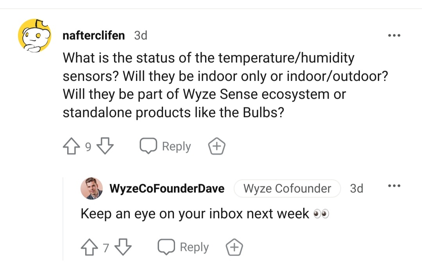Click the 3d timestamp on Dave's reply
Viewport: 422px width, 278px height.
tap(356, 189)
